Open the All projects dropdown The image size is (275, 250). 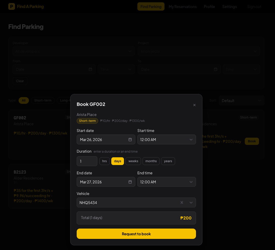199,51
